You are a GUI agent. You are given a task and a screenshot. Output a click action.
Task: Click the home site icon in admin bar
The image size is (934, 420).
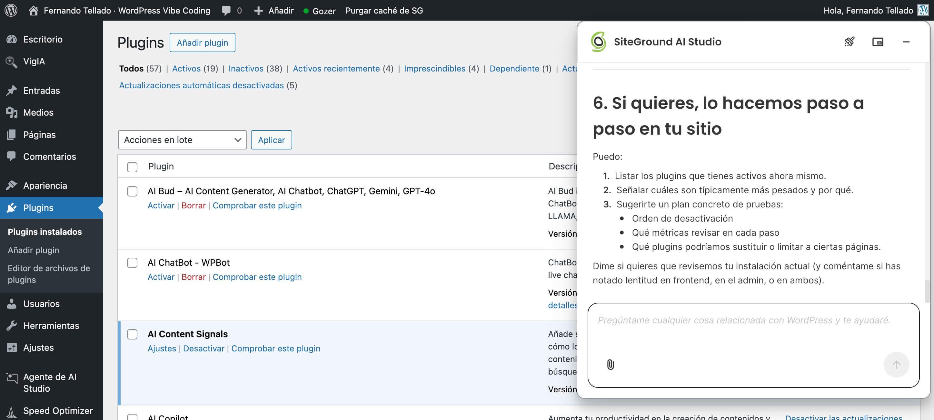point(33,11)
